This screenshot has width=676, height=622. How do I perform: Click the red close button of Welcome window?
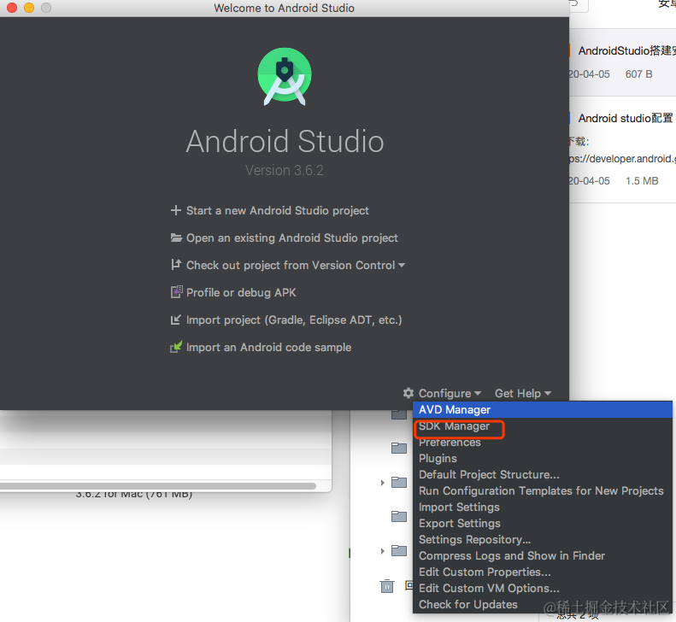coord(12,8)
